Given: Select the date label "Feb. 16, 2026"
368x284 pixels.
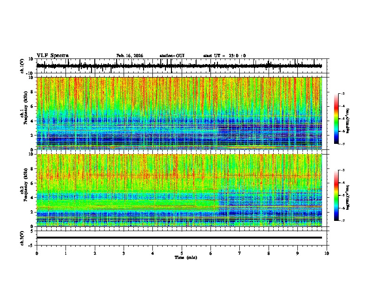Looking at the screenshot, I should [130, 56].
